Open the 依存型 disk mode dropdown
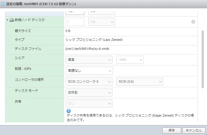This screenshot has width=207, height=135. point(89,93)
